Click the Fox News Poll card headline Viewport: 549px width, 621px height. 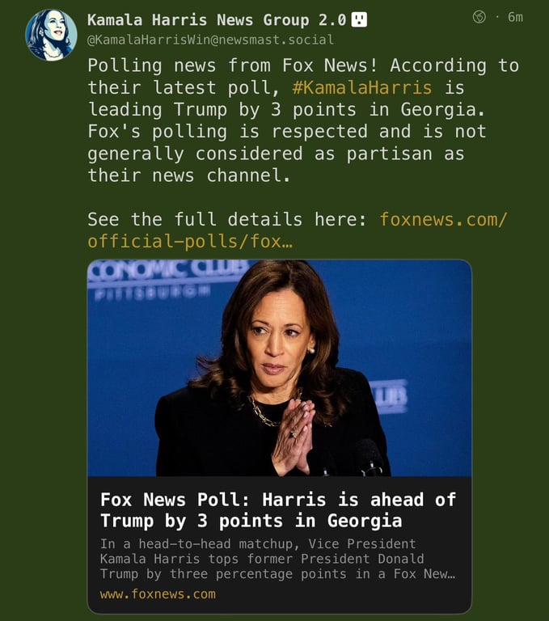[x=278, y=510]
